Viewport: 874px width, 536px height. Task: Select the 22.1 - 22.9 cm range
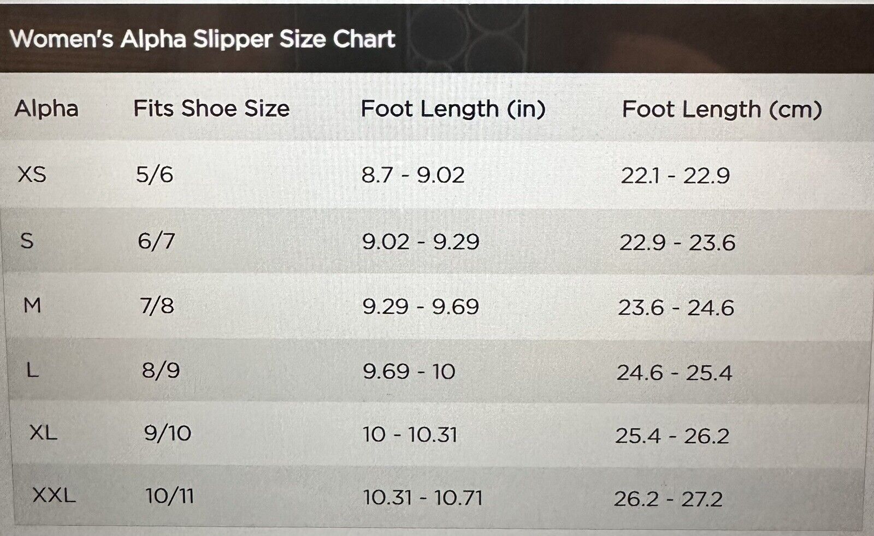pos(675,176)
